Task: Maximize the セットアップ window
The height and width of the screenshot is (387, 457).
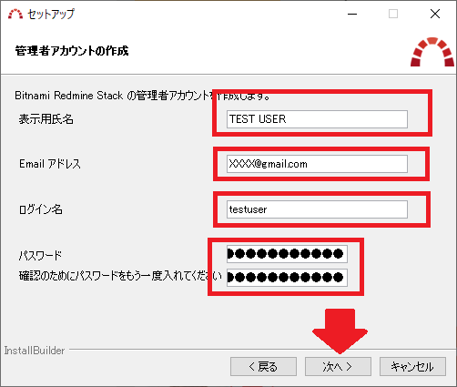Action: click(x=393, y=14)
